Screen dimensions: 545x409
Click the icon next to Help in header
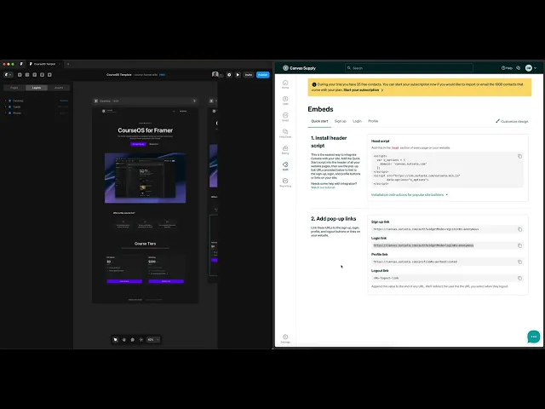[519, 68]
